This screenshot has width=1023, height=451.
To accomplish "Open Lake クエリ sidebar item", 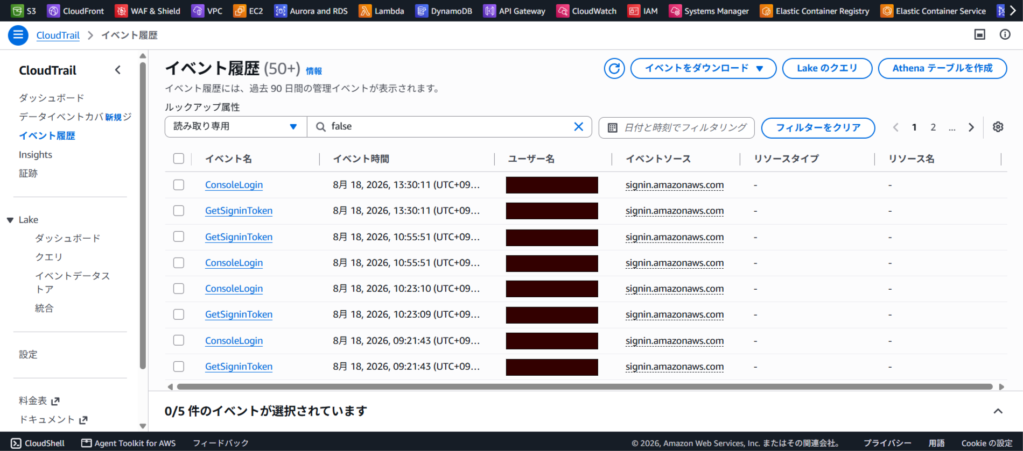I will click(x=49, y=257).
